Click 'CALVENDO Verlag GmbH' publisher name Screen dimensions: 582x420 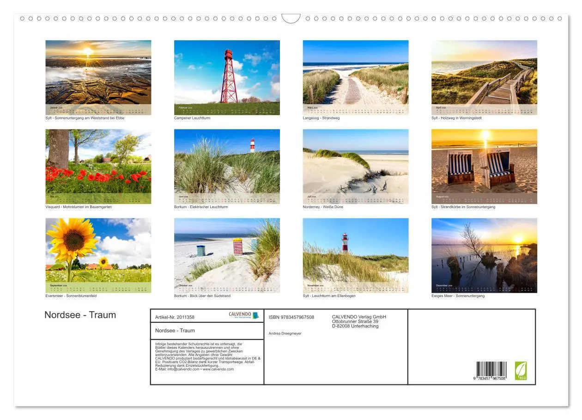(x=359, y=317)
